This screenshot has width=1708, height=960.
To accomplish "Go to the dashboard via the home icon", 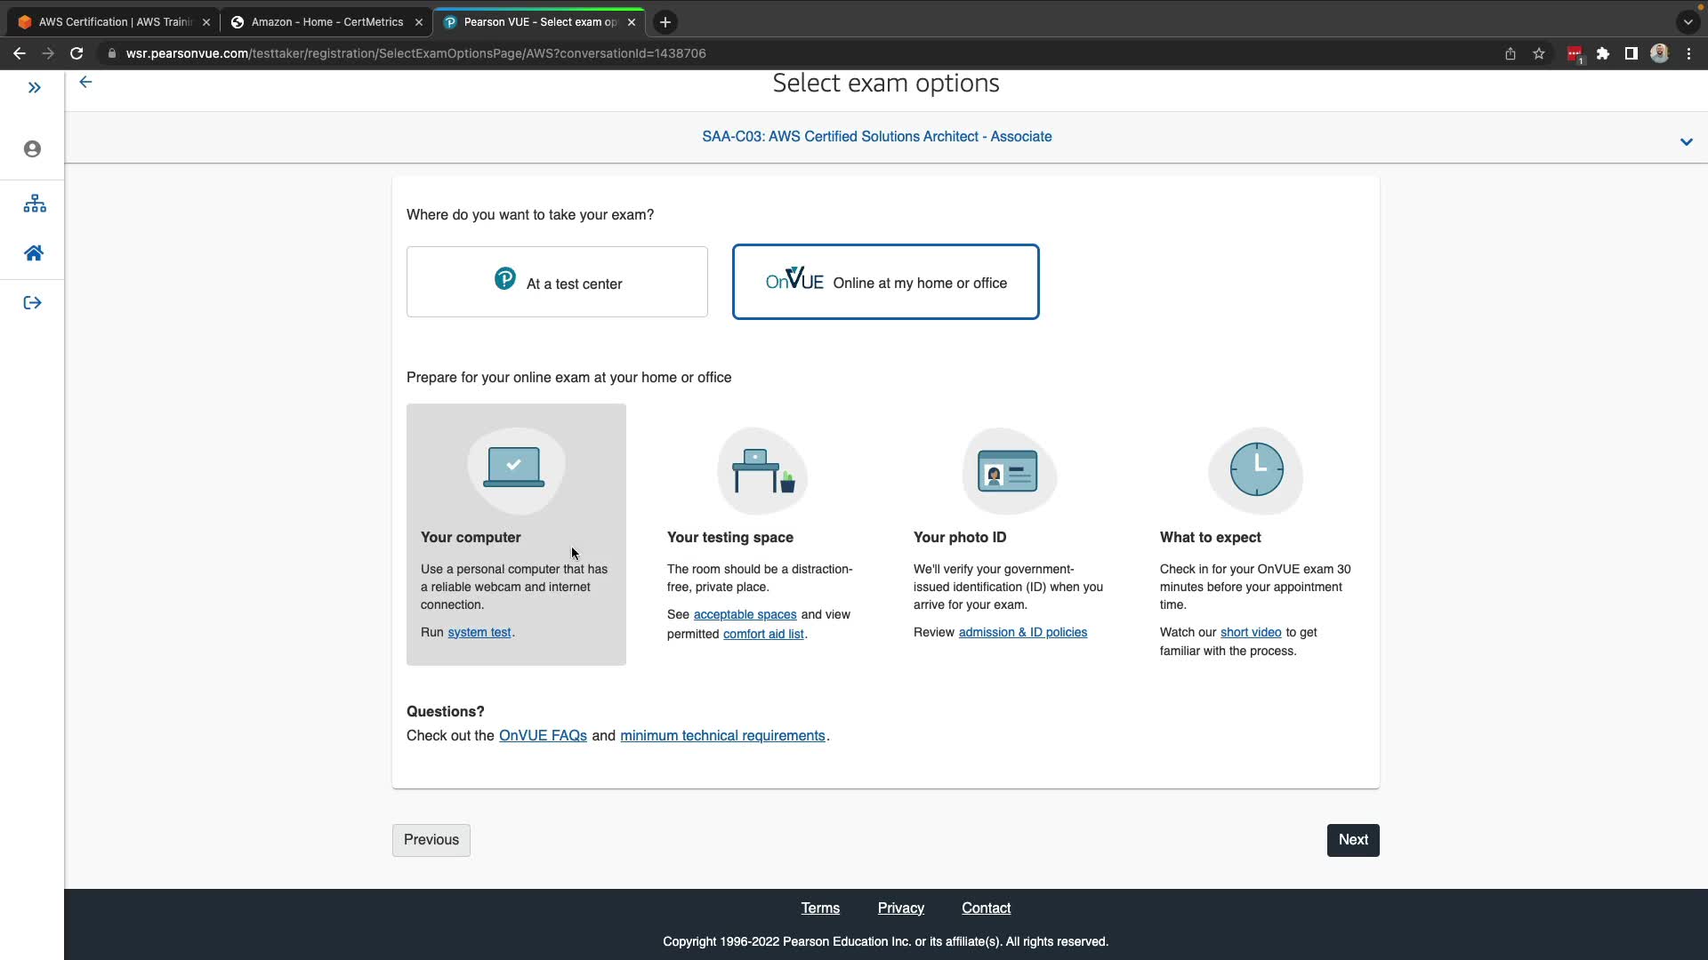I will [34, 253].
